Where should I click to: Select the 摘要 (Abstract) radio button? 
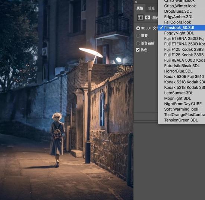coord(138,36)
